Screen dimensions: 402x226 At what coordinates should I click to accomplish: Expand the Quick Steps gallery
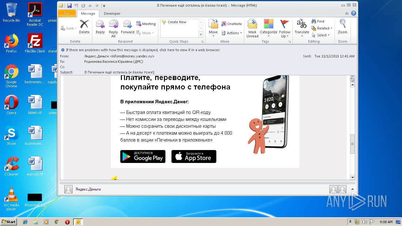201,35
